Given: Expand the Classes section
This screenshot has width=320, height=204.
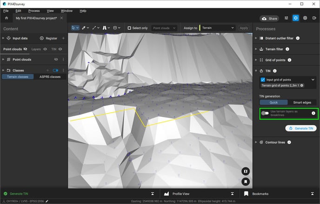Looking at the screenshot, I should (3, 70).
